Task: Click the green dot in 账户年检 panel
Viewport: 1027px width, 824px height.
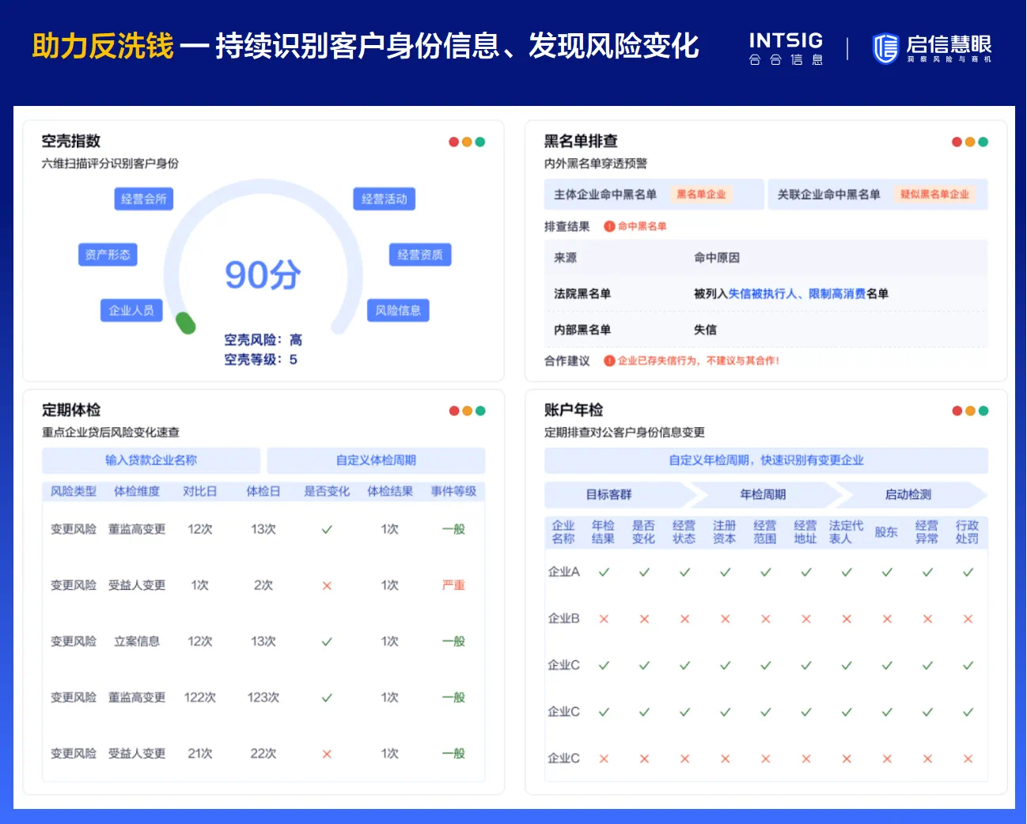Action: tap(983, 411)
